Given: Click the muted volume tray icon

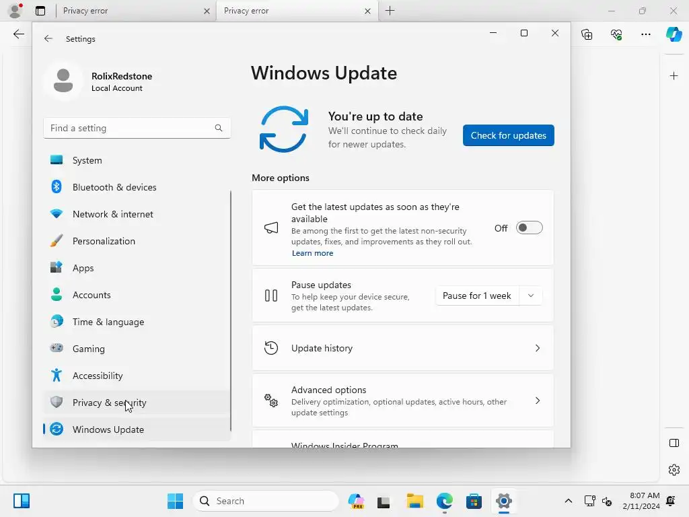Looking at the screenshot, I should click(607, 501).
